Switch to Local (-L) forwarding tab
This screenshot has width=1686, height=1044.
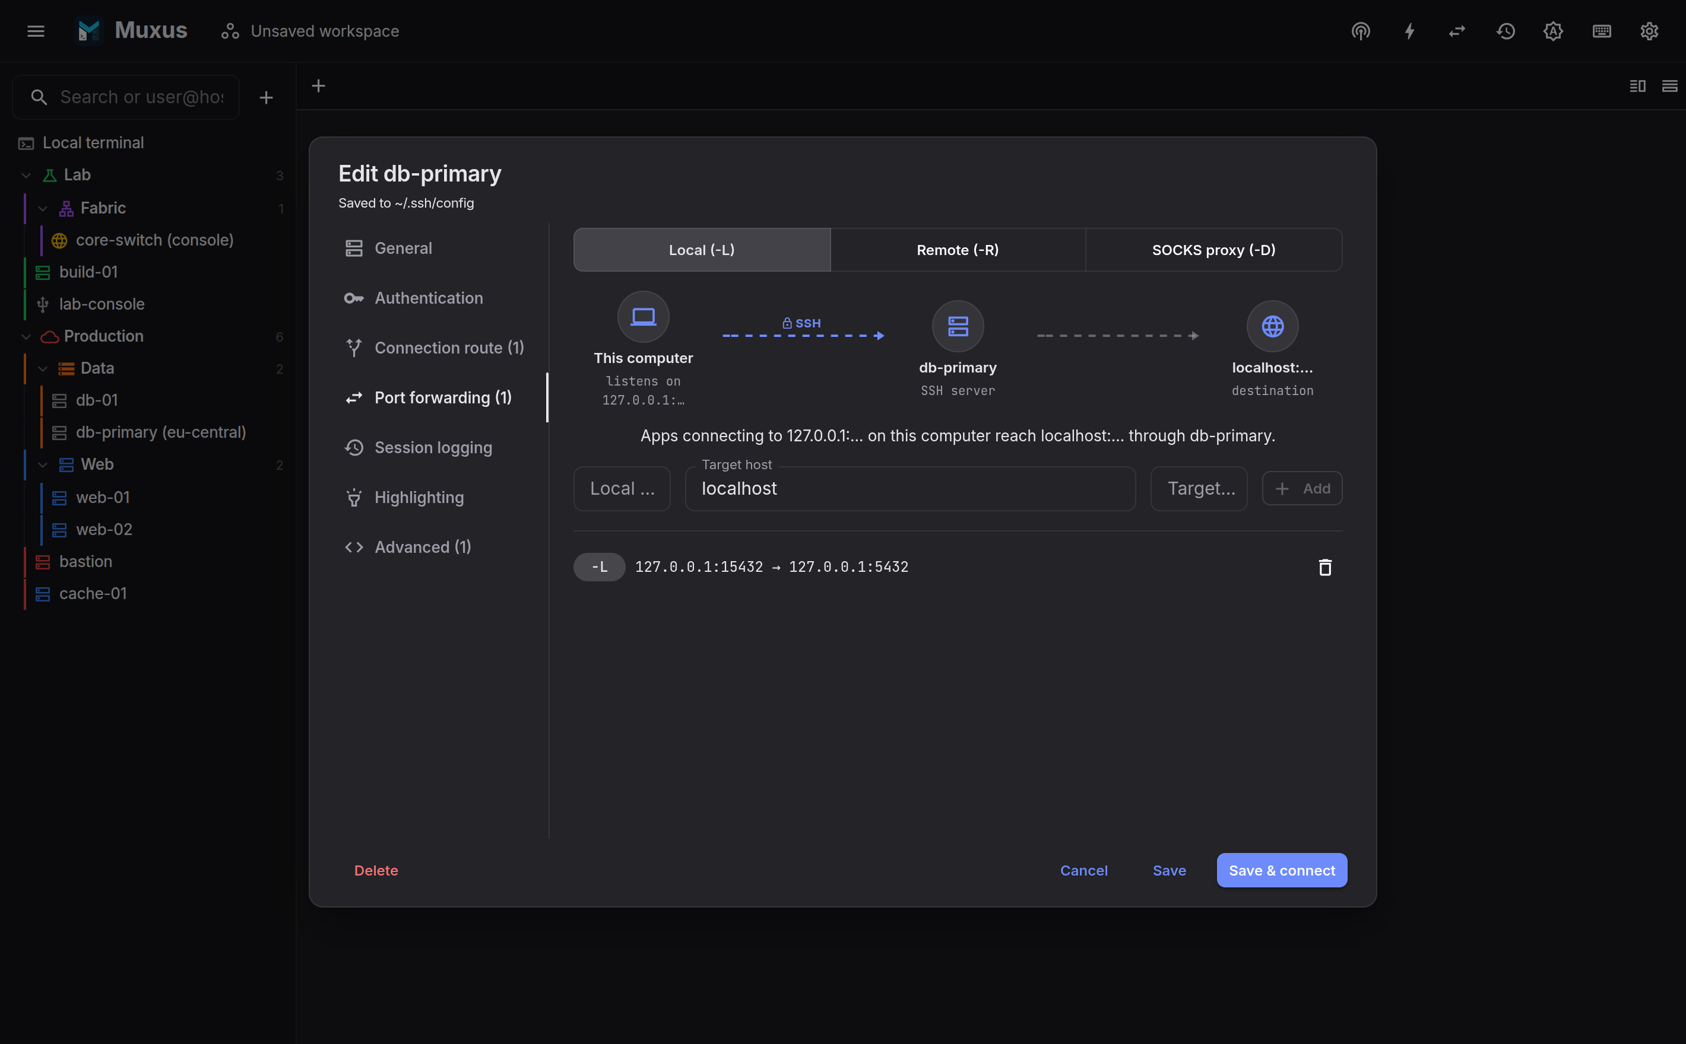tap(701, 250)
